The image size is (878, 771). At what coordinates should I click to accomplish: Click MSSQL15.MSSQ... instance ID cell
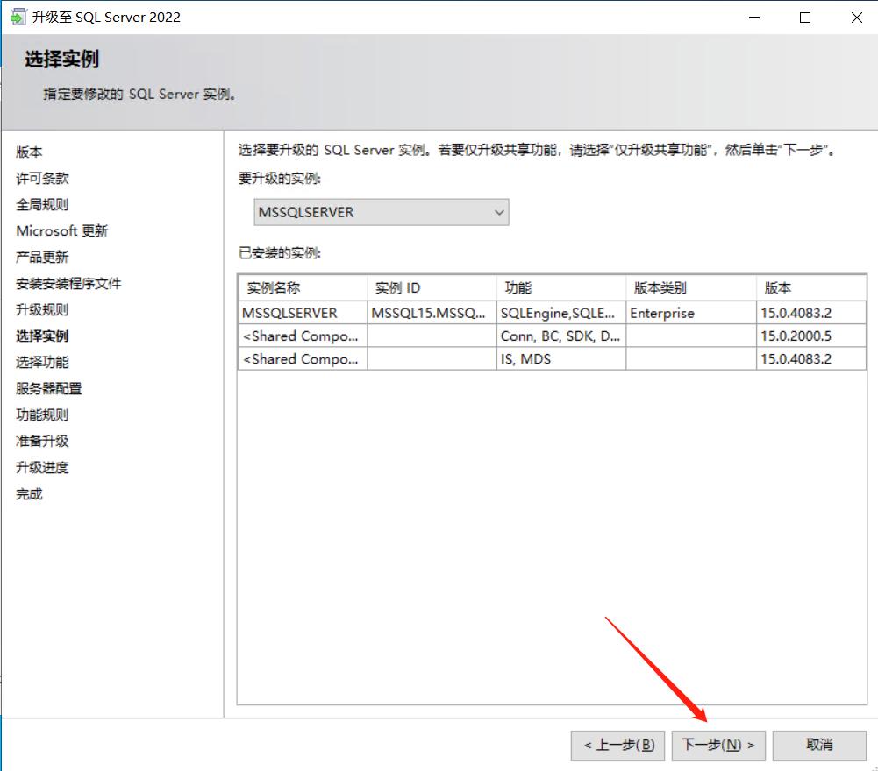coord(432,314)
